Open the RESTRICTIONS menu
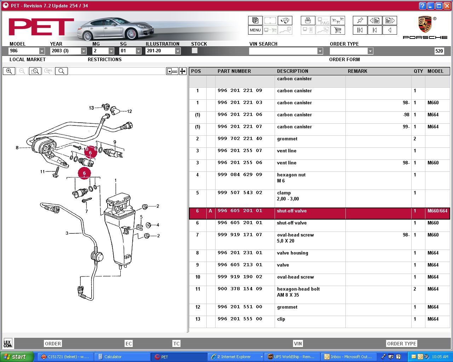 tap(105, 59)
